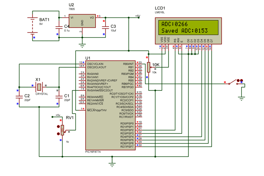Click the MCLR/Vpp/THV pin label
Viewport: 264px width, 176px height.
tap(97, 110)
